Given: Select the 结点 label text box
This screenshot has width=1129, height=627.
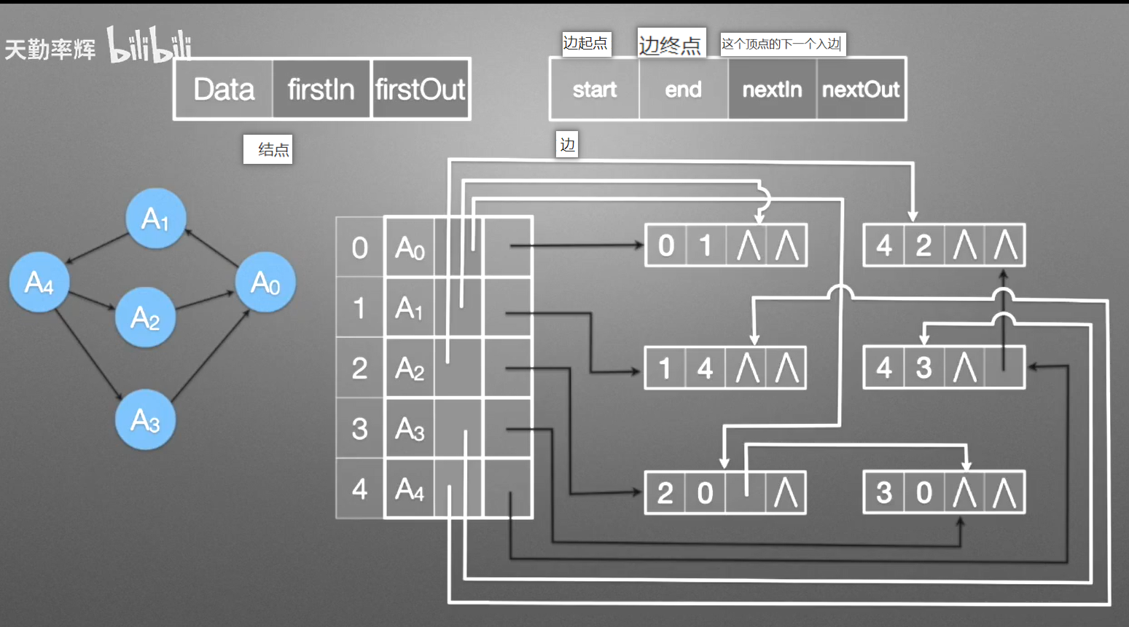Looking at the screenshot, I should pyautogui.click(x=267, y=149).
